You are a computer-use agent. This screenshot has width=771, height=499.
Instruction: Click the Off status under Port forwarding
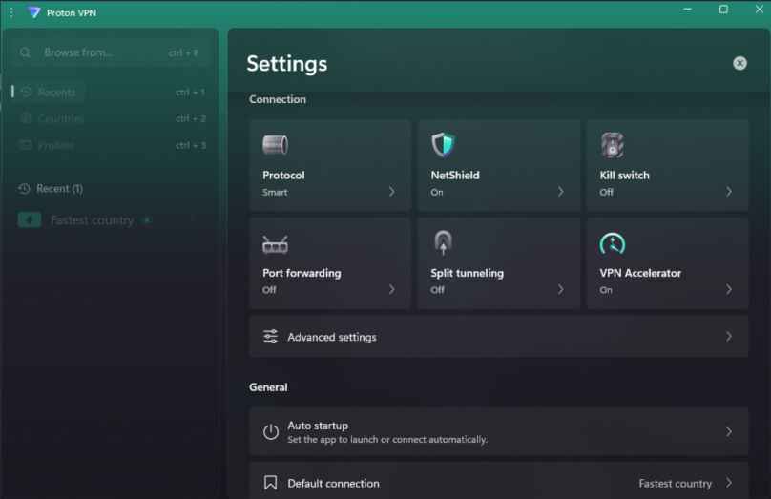(269, 290)
